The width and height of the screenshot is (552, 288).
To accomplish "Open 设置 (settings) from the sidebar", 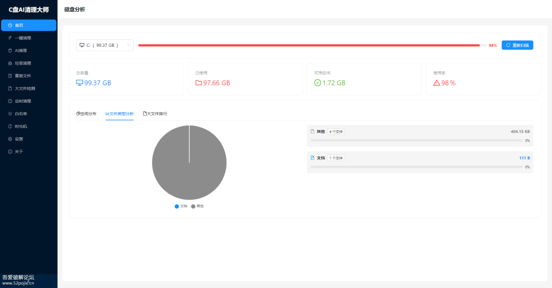I will click(19, 139).
